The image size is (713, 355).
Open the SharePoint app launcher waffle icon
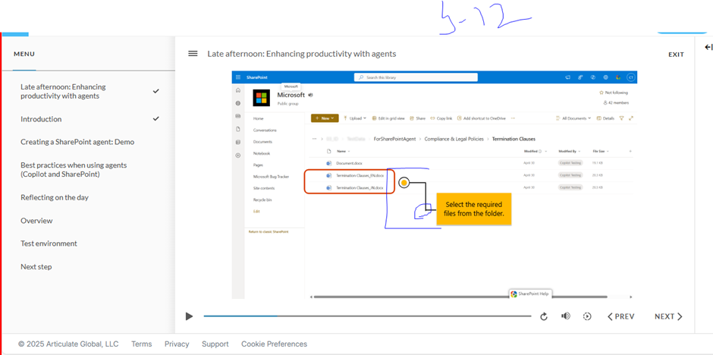pyautogui.click(x=238, y=77)
